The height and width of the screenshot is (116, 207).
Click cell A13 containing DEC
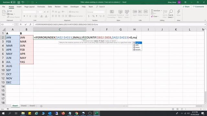point(13,82)
